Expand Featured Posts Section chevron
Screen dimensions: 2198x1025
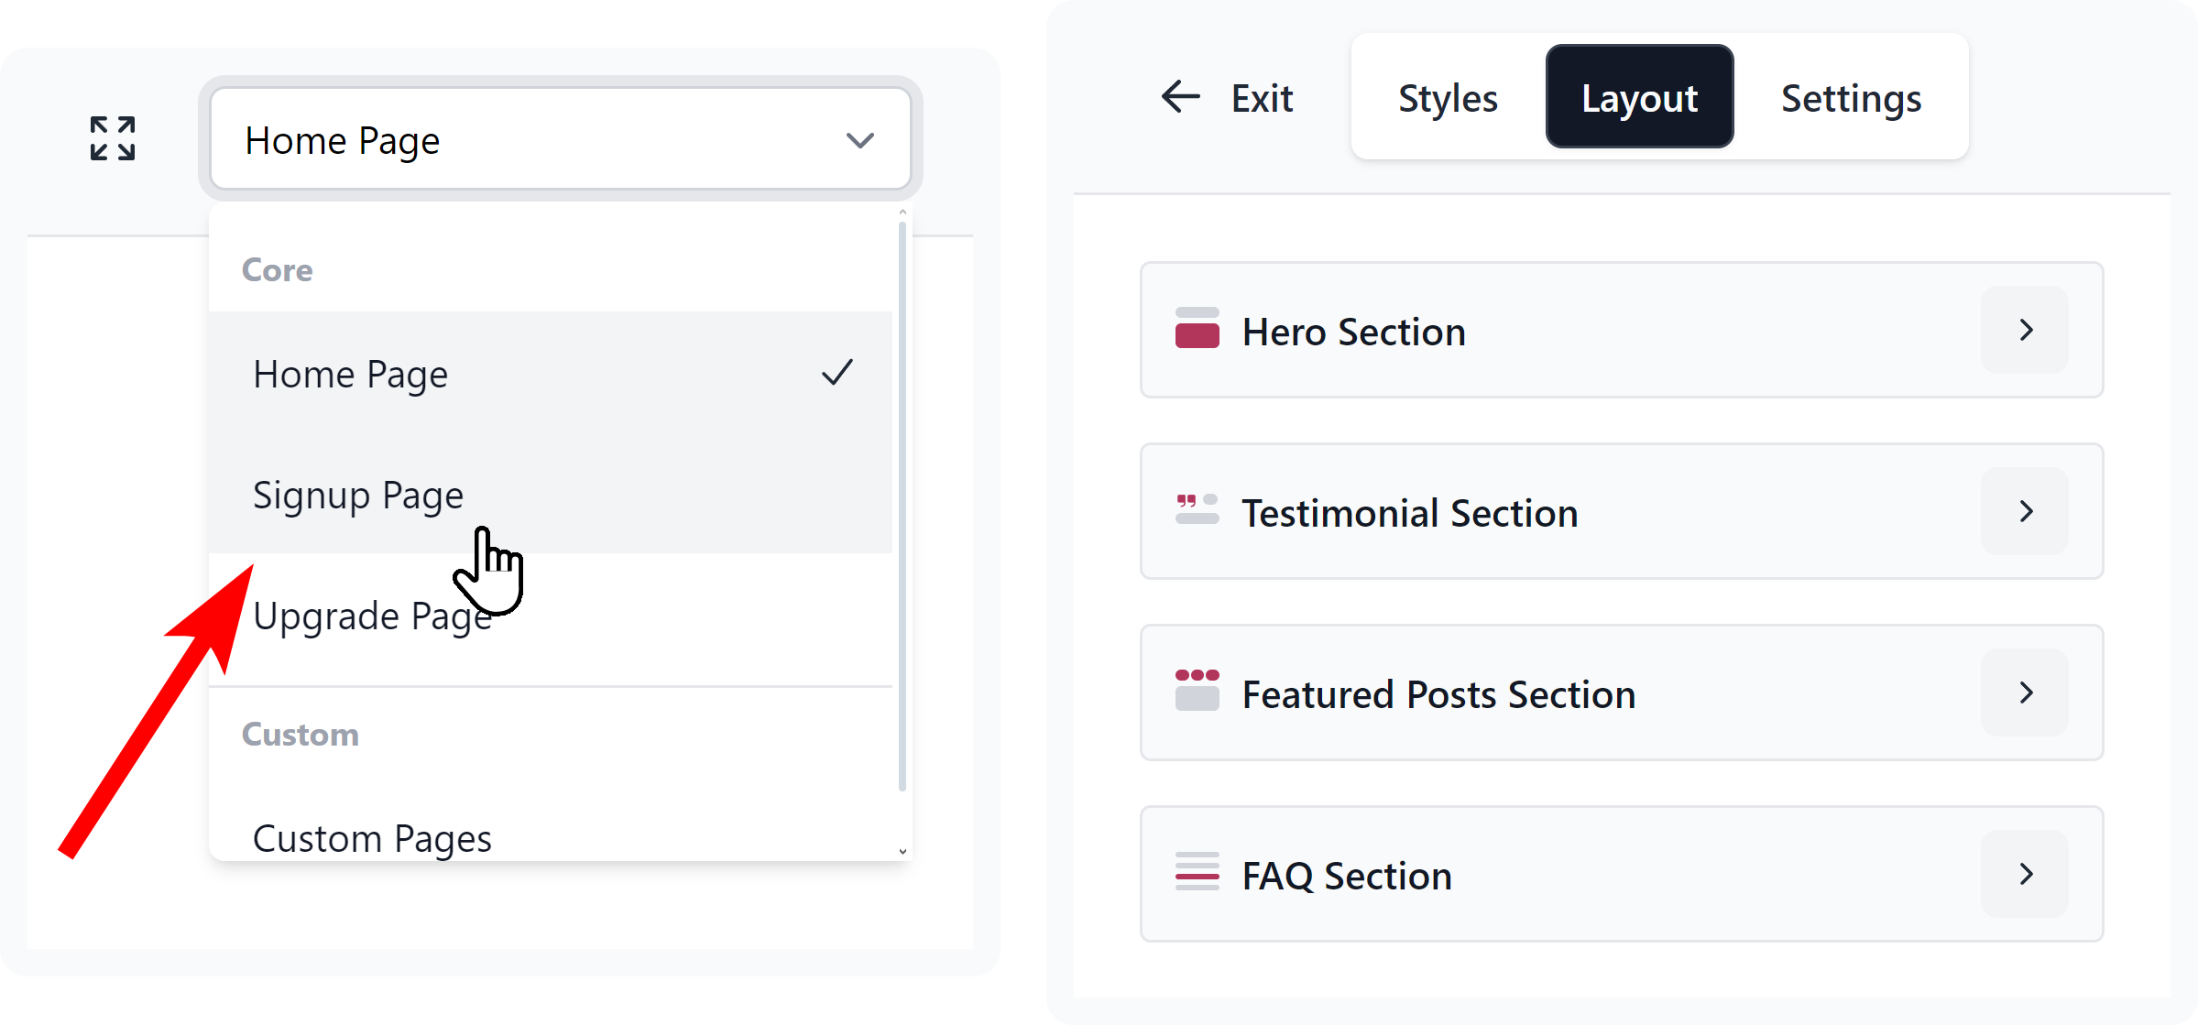pos(2025,692)
